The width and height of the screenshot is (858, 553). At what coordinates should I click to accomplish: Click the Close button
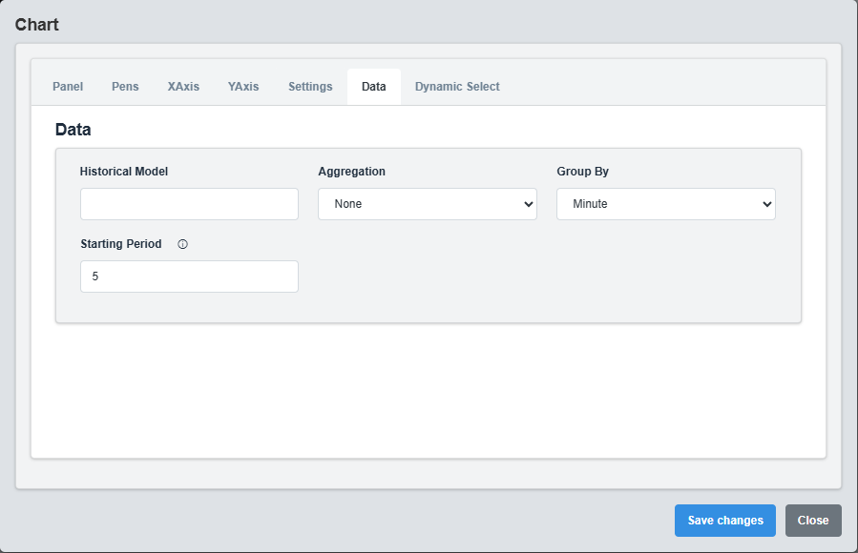pos(812,521)
